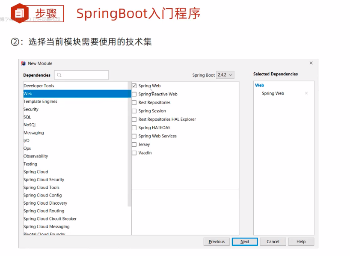350x256 pixels.
Task: Choose the Messaging category
Action: 76,133
